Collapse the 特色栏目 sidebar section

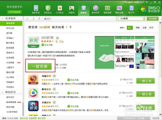point(2,92)
